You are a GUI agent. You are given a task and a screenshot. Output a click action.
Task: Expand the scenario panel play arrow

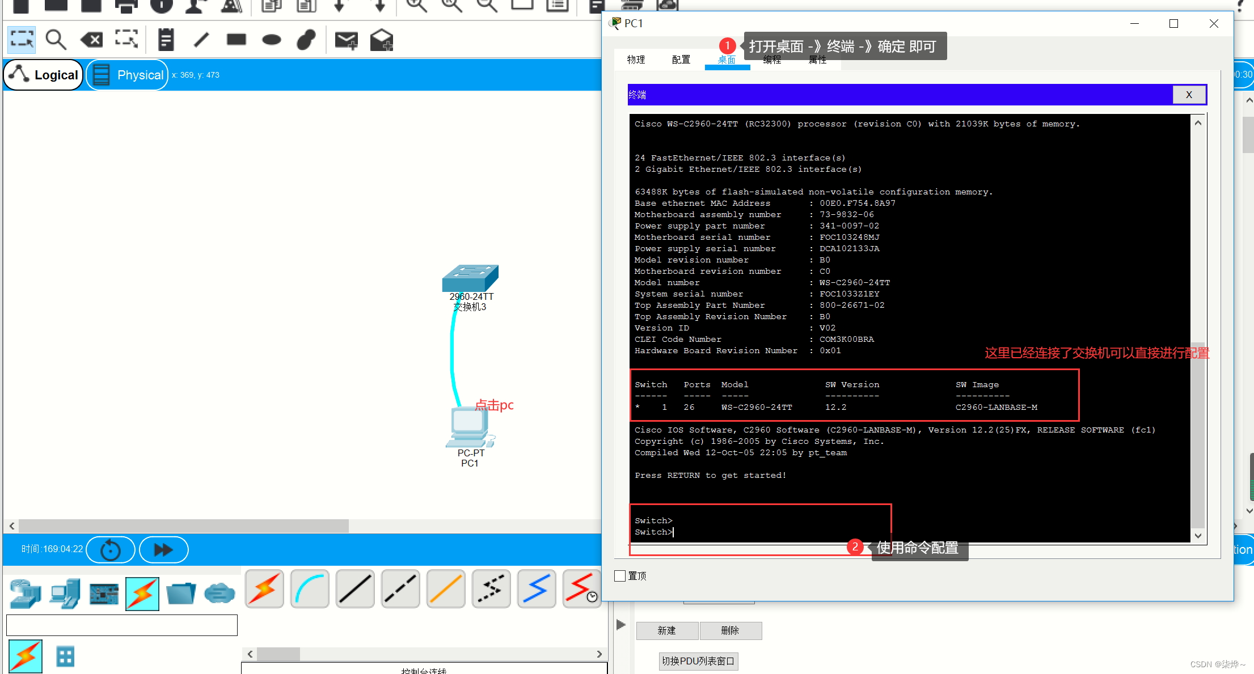click(621, 625)
